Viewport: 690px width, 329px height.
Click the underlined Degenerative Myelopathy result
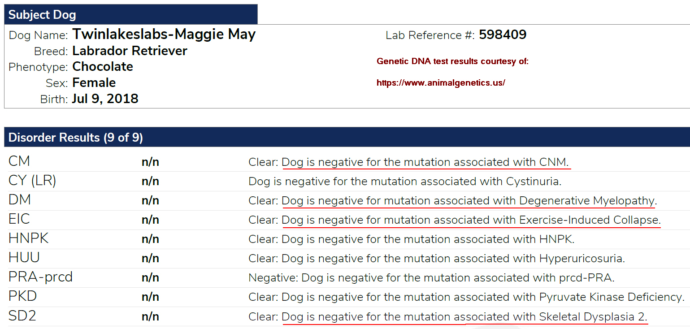click(469, 201)
